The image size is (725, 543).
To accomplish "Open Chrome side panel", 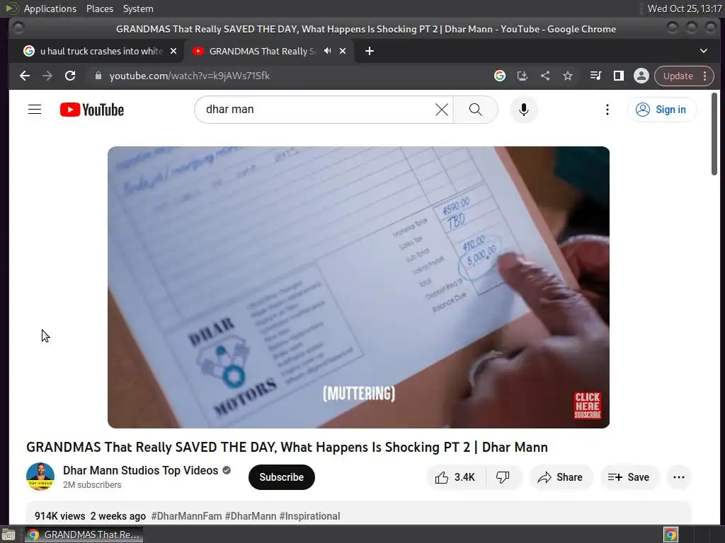I will pos(618,76).
